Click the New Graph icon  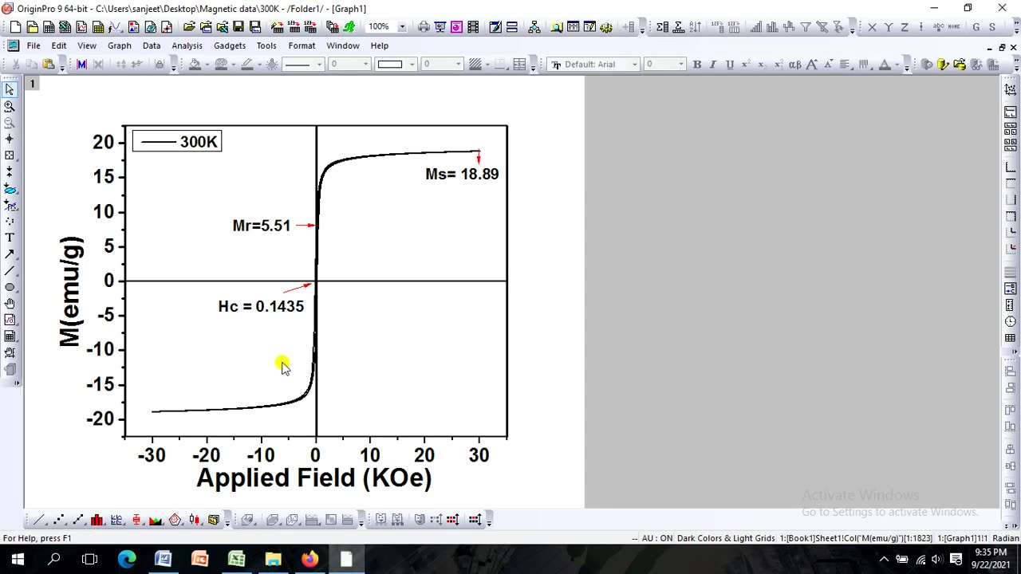pos(81,27)
